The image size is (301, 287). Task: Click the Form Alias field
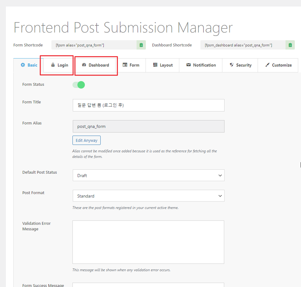pos(148,126)
